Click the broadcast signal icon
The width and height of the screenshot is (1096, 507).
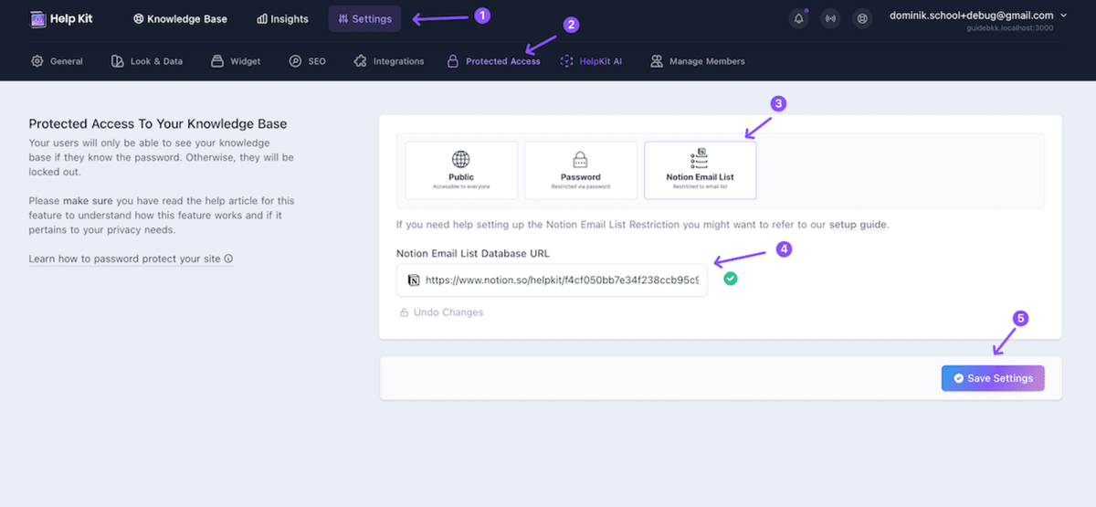(x=830, y=18)
